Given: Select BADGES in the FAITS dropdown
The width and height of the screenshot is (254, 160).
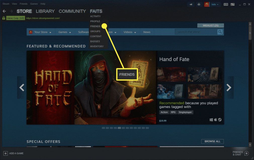Looking at the screenshot, I should 95,41.
